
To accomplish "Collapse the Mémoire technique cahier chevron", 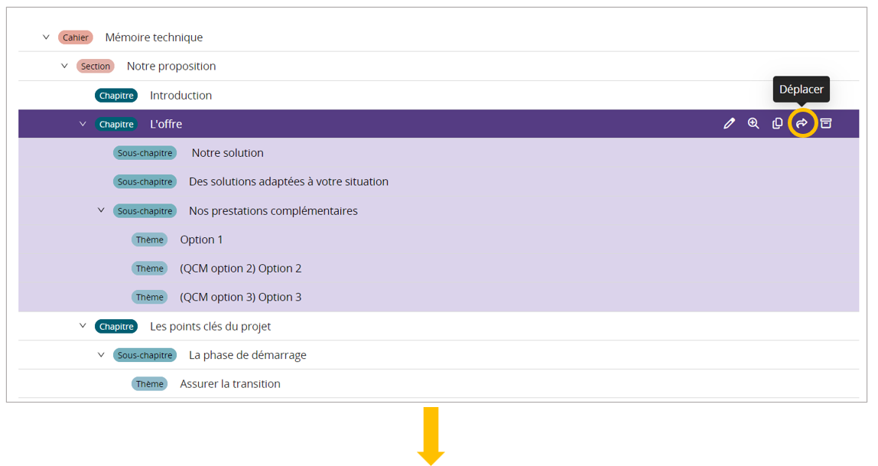I will [x=46, y=37].
